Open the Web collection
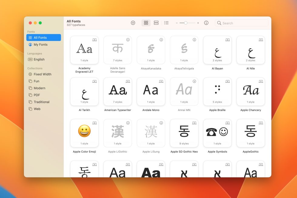 click(x=44, y=109)
